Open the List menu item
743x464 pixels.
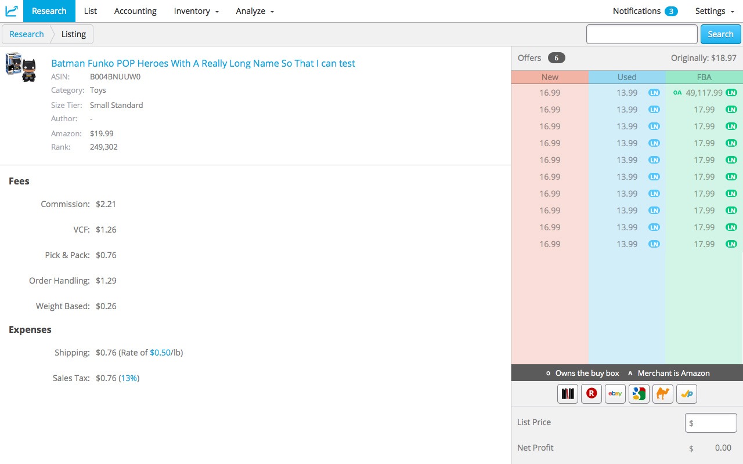[x=91, y=11]
